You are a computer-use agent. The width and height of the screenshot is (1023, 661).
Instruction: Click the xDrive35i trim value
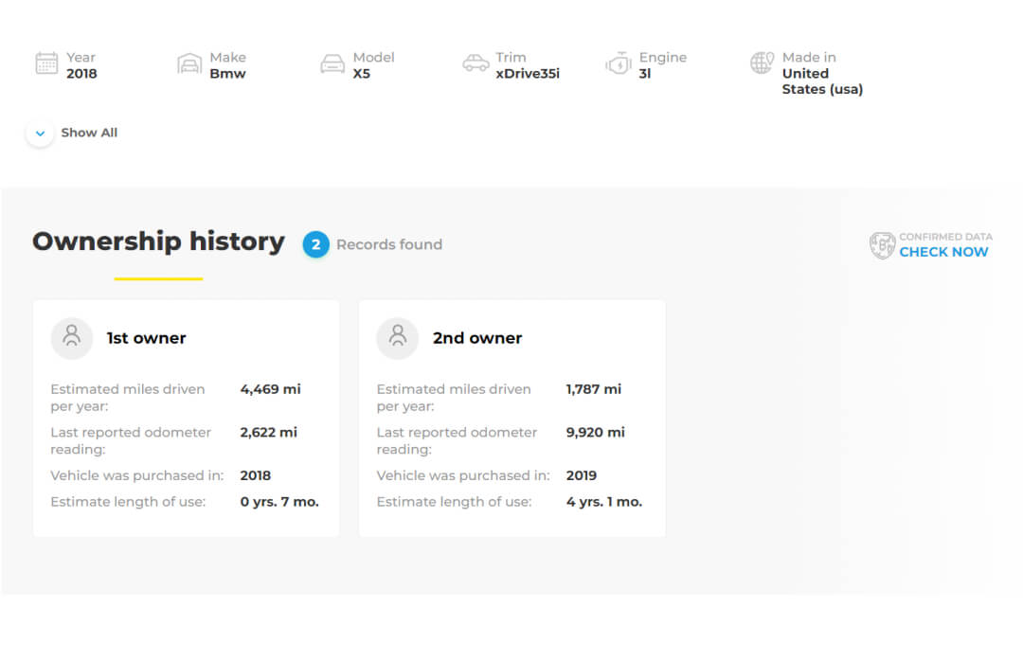click(528, 74)
